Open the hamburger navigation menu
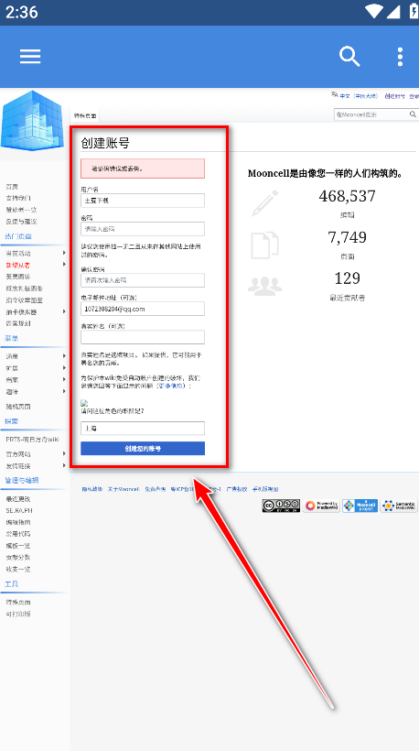Viewport: 419px width, 751px height. pos(30,57)
